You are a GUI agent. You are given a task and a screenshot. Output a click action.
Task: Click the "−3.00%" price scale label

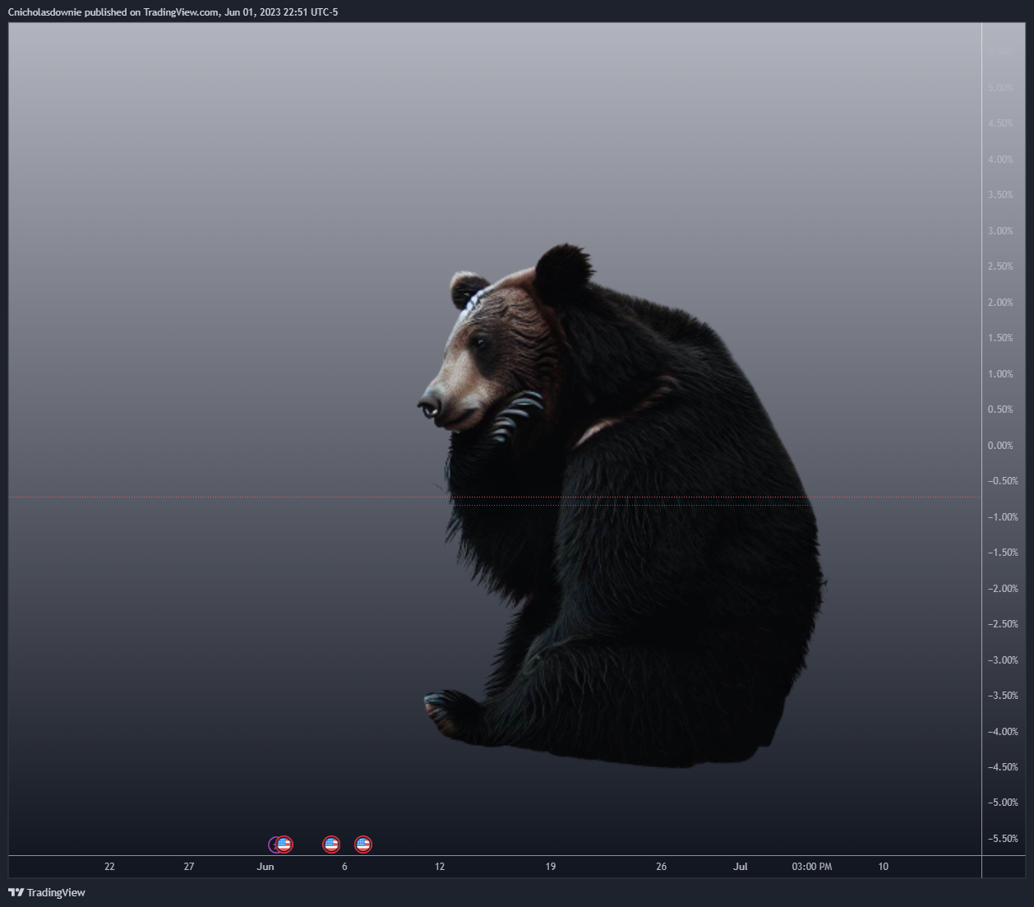[x=1003, y=660]
